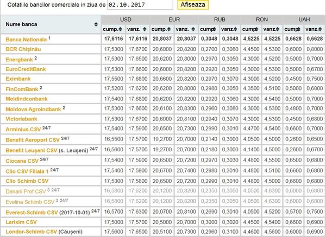Select Energbank UAH cump. value 0,5000

(x=293, y=59)
